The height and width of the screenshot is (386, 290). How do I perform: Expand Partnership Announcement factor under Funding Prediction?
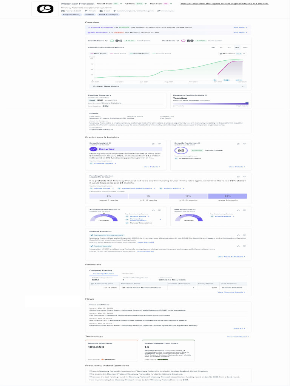tap(137, 188)
